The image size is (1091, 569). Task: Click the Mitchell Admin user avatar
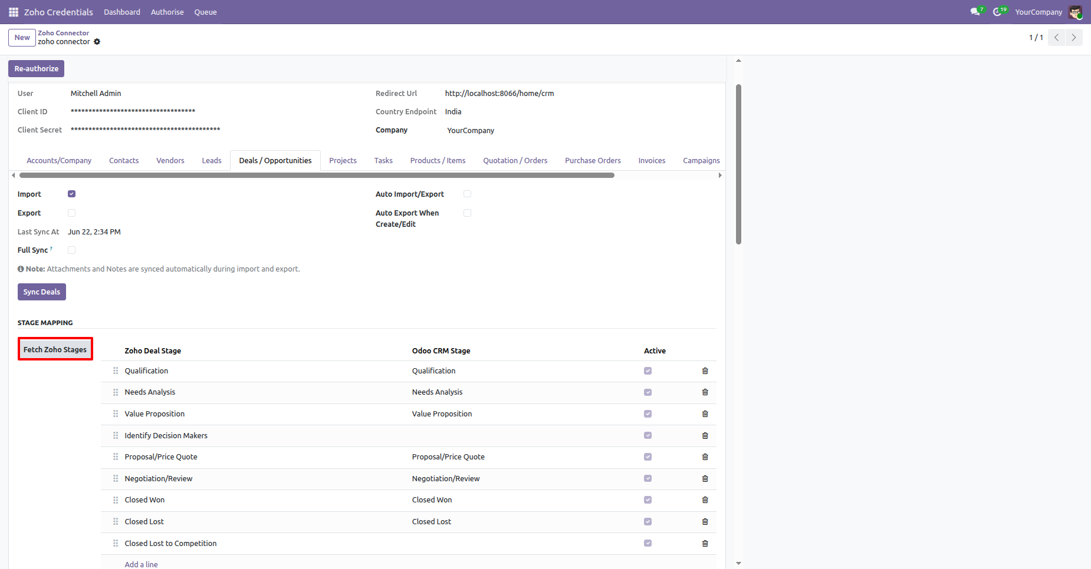click(x=1075, y=12)
